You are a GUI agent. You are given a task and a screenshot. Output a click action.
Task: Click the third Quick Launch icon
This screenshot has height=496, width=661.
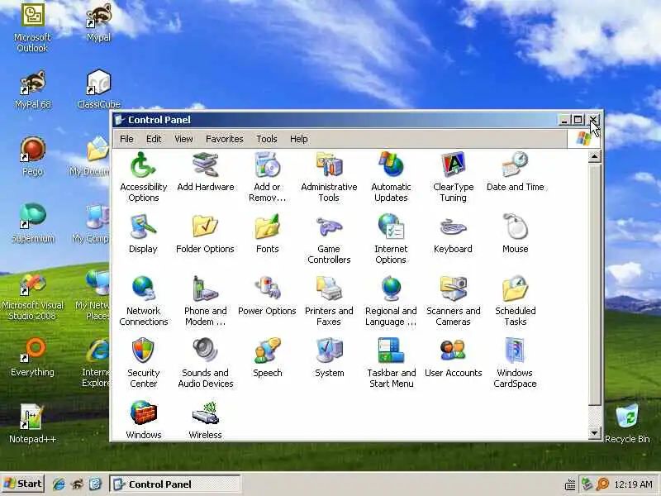[x=96, y=484]
